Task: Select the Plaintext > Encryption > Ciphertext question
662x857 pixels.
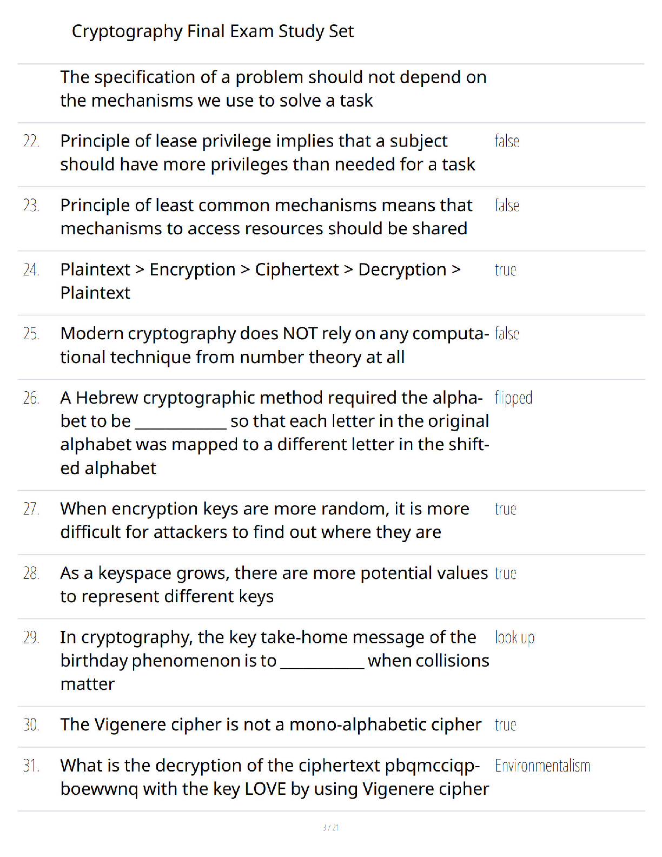Action: (x=260, y=281)
